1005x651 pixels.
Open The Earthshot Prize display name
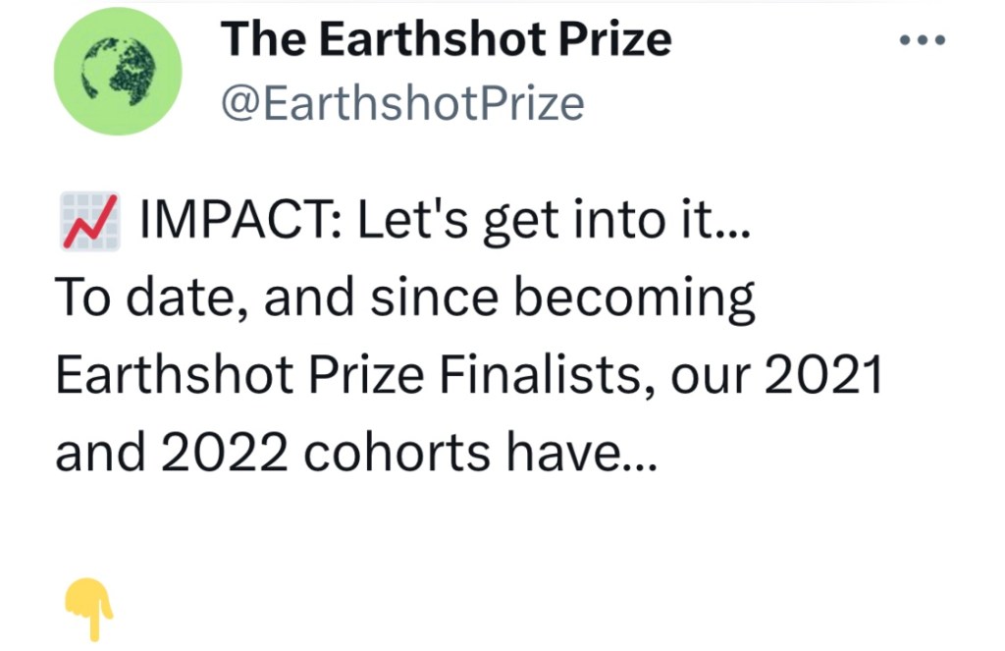[447, 39]
